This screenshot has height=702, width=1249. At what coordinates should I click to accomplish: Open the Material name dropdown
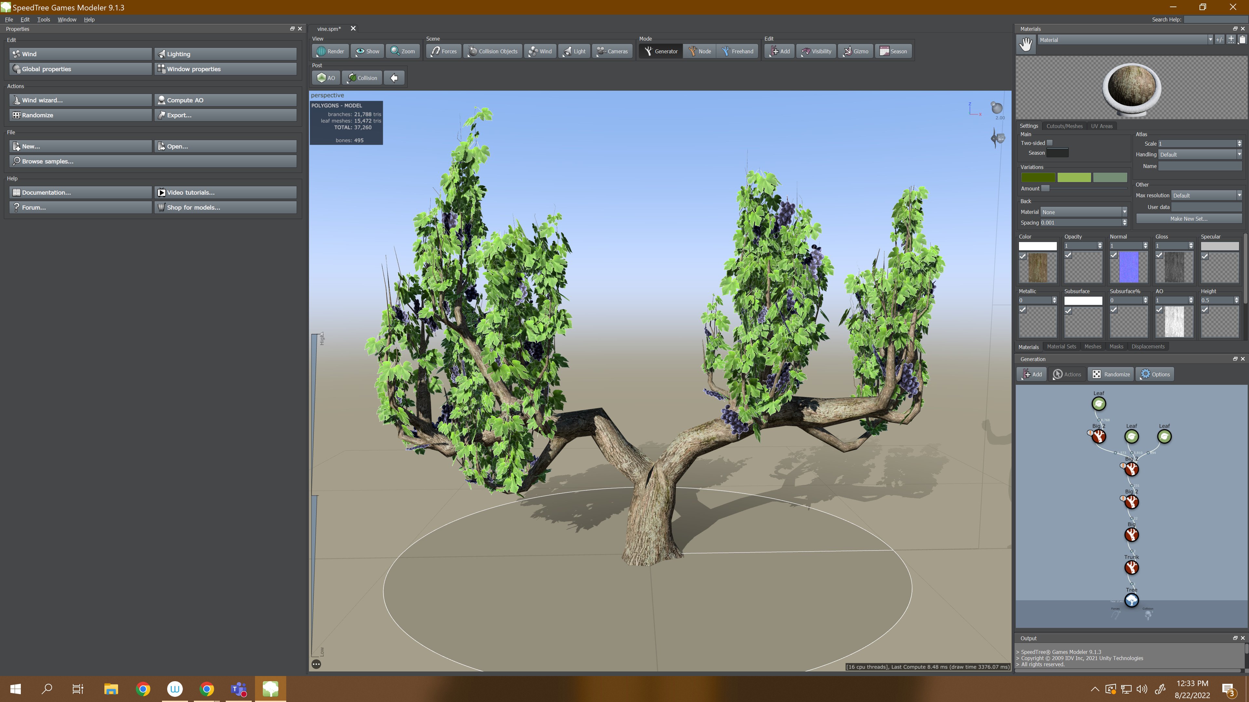click(x=1125, y=40)
